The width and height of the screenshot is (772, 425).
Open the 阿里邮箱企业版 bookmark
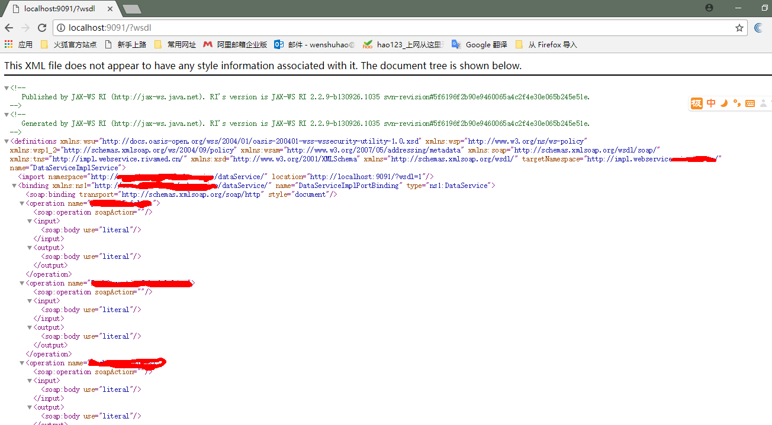click(235, 44)
